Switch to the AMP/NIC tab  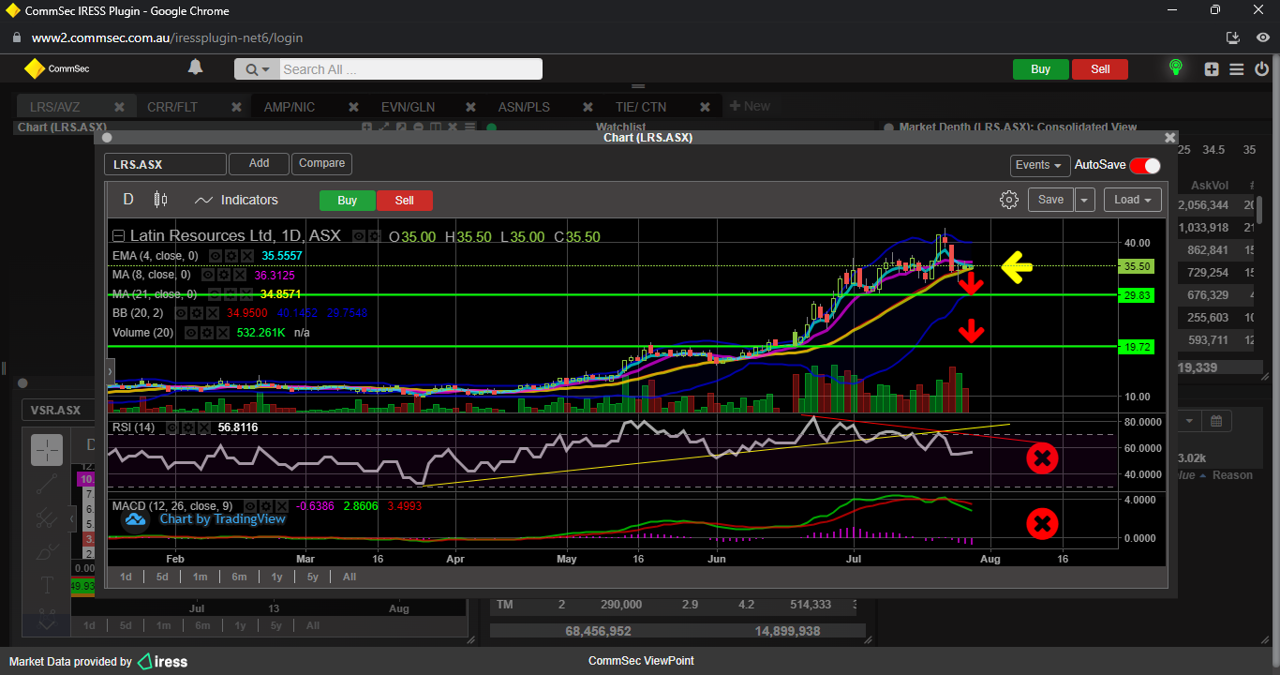[290, 107]
